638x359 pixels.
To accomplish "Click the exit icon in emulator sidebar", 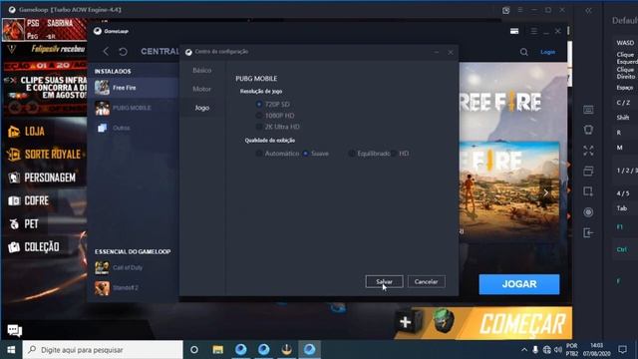I will tap(588, 232).
